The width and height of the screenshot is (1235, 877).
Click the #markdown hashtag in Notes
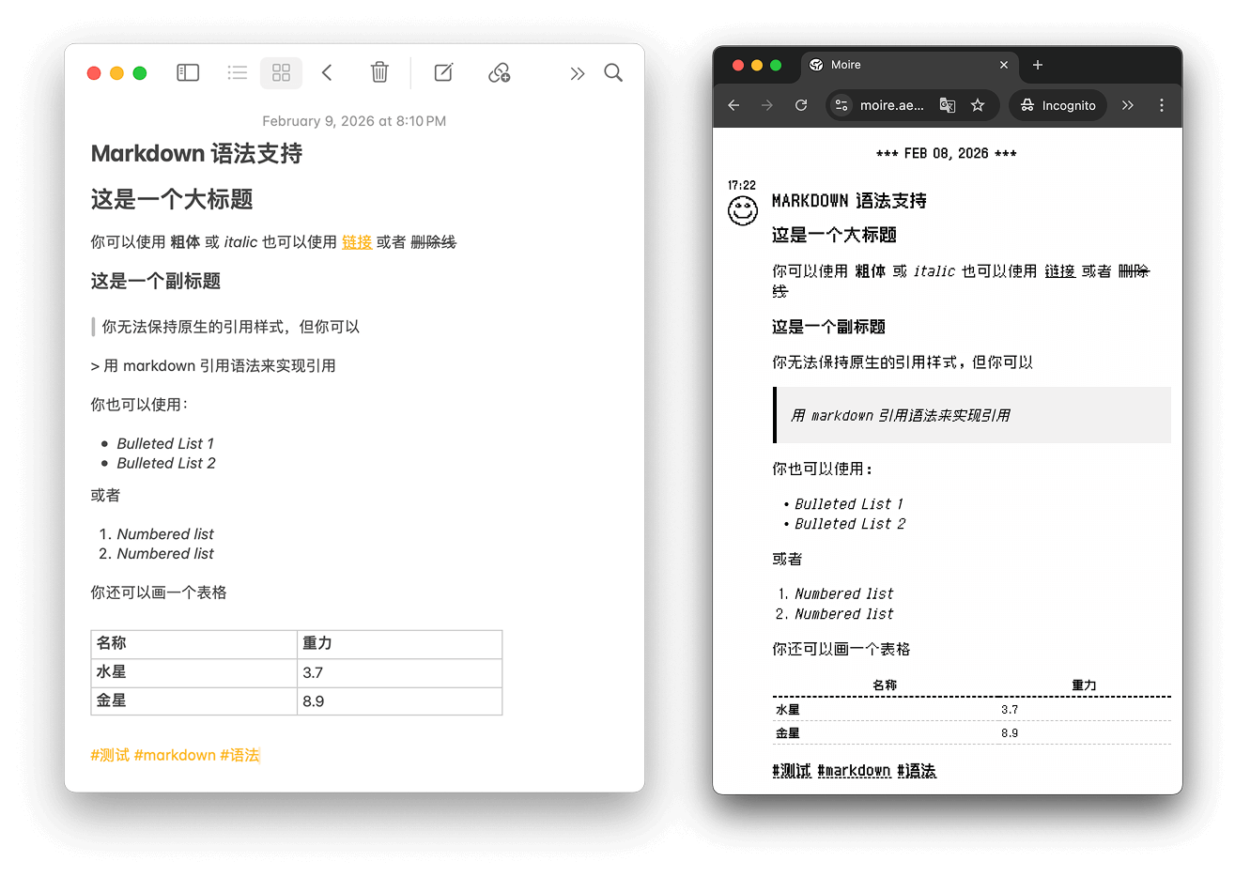[175, 755]
